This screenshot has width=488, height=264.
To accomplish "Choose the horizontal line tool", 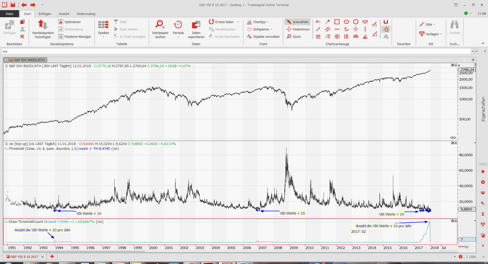I will (337, 29).
